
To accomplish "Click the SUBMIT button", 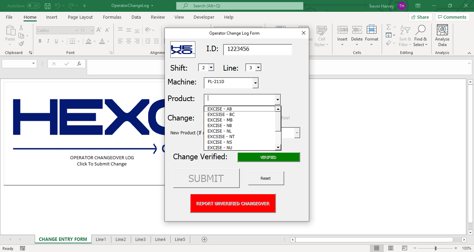I will (x=206, y=178).
